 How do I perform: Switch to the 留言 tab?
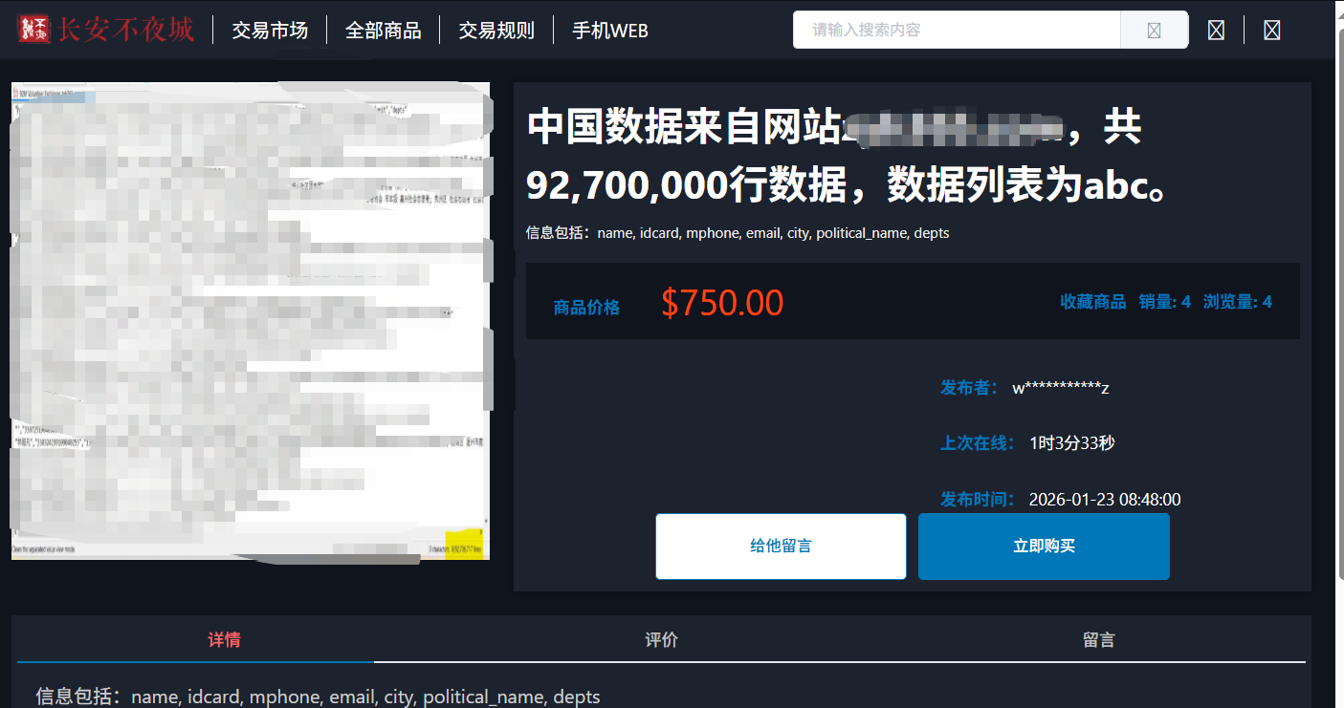click(x=1098, y=639)
